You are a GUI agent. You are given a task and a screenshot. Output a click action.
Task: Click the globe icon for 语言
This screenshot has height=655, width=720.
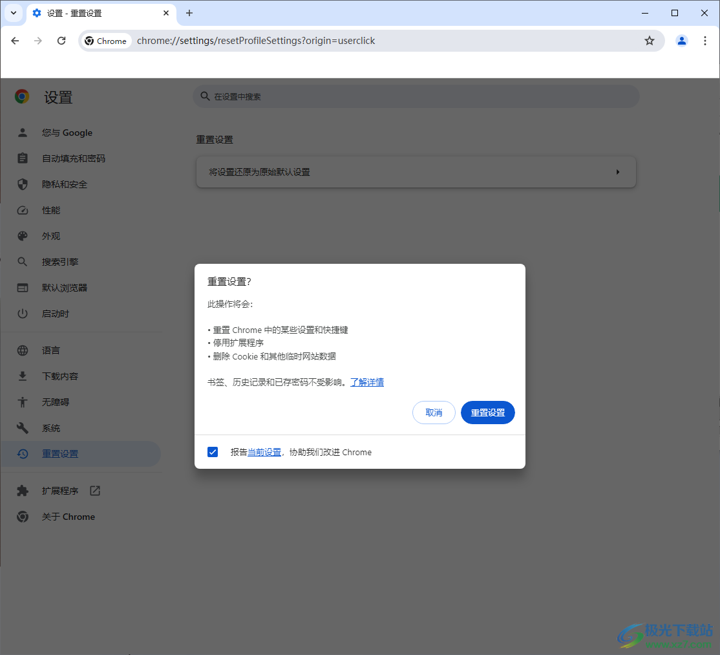(23, 350)
